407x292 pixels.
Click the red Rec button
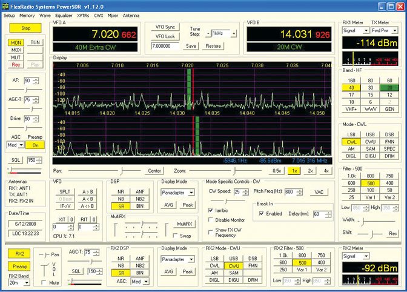click(16, 65)
